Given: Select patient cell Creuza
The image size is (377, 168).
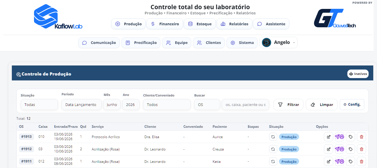Looking at the screenshot, I should tap(218, 149).
